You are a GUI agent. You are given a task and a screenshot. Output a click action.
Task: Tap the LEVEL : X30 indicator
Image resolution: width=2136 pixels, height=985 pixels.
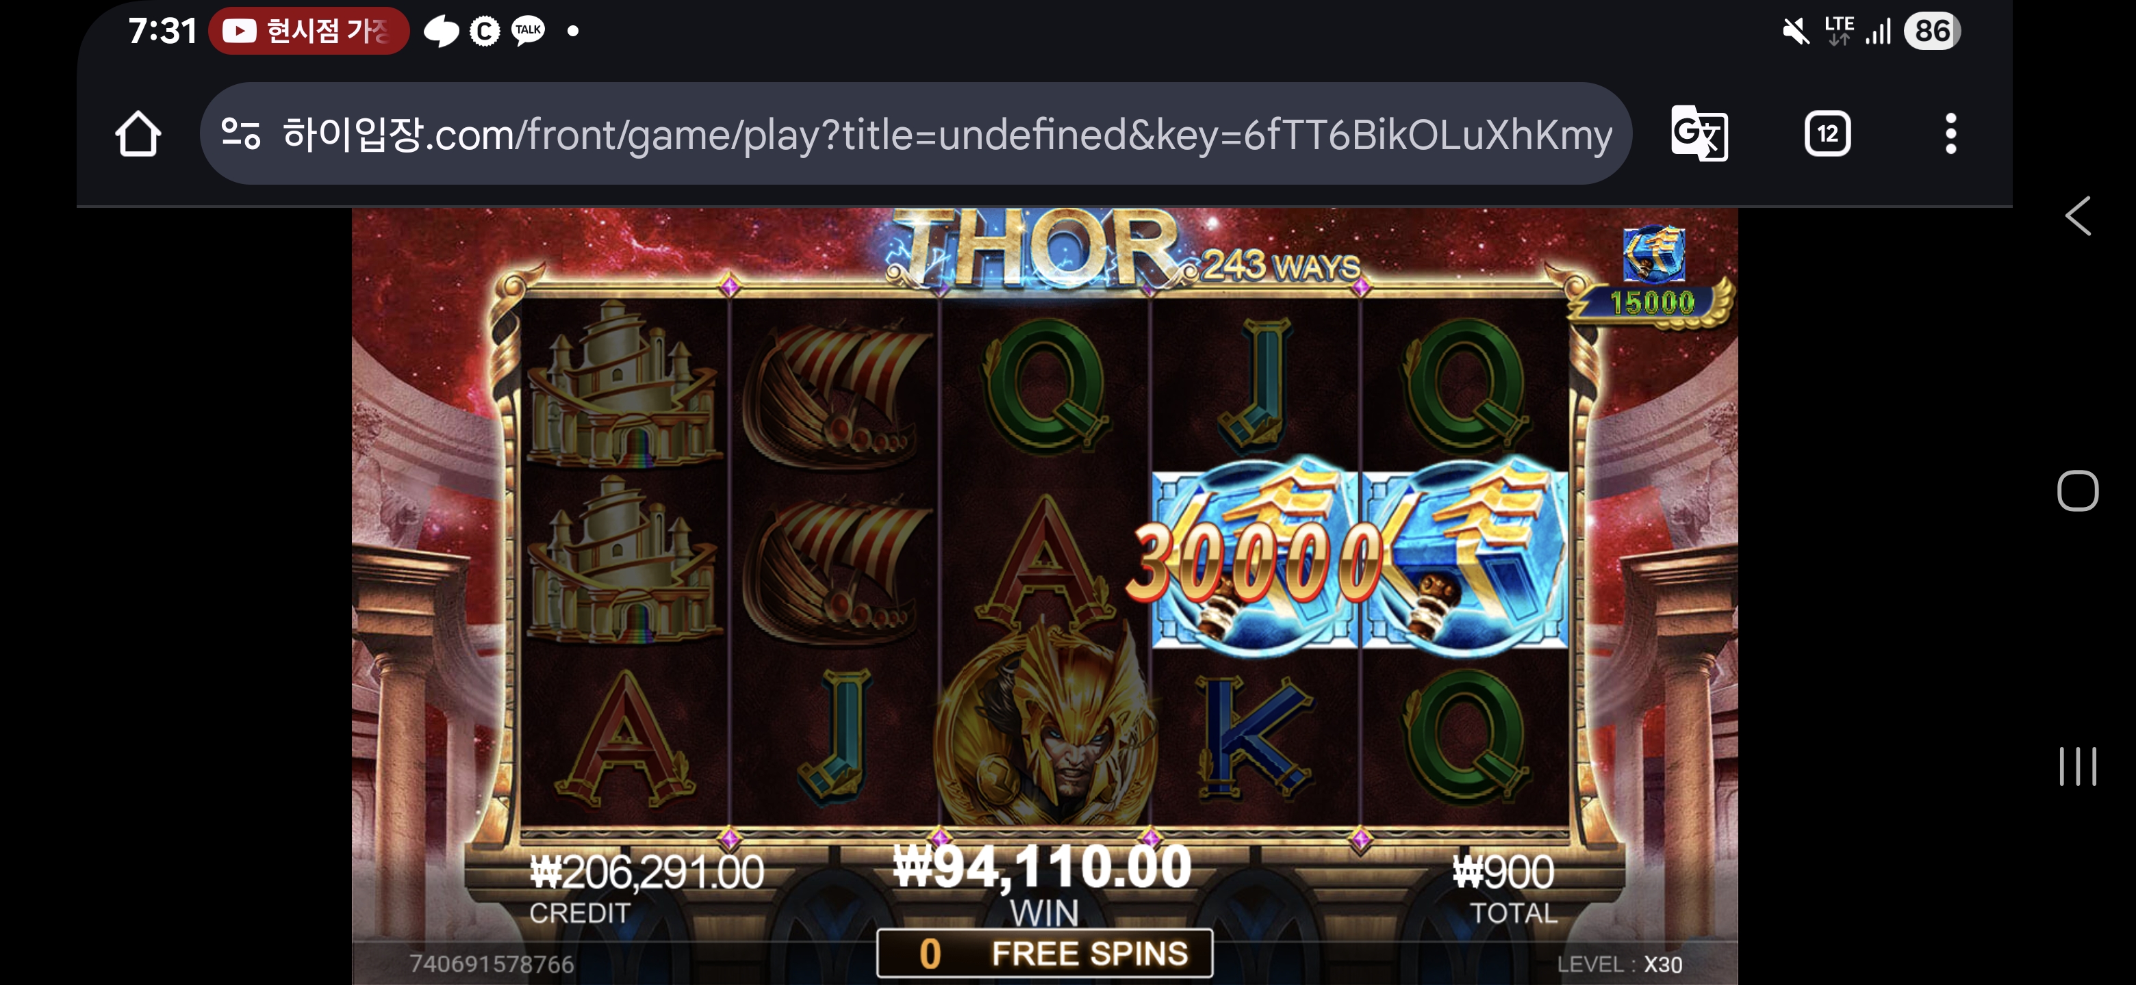click(x=1619, y=964)
